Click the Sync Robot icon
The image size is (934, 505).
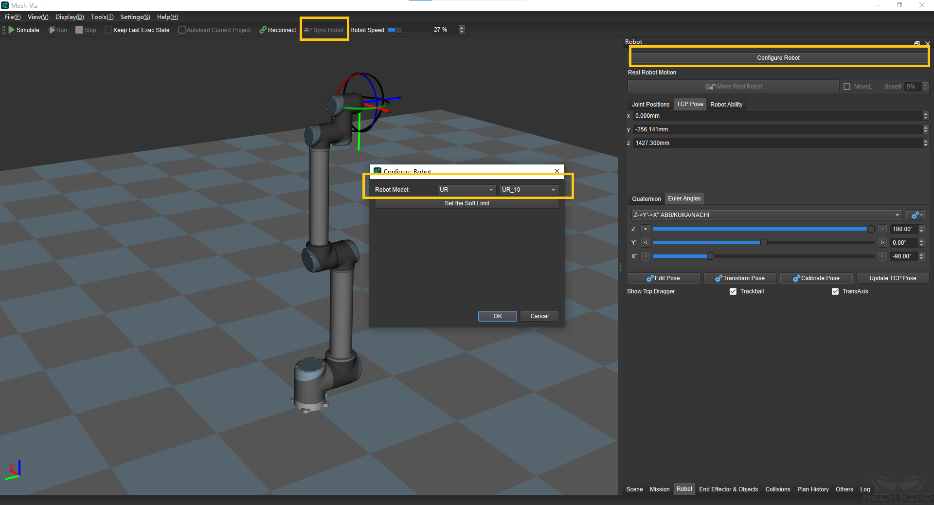308,30
